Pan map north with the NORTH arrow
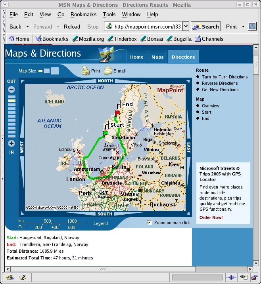This screenshot has height=284, width=261. click(x=105, y=81)
